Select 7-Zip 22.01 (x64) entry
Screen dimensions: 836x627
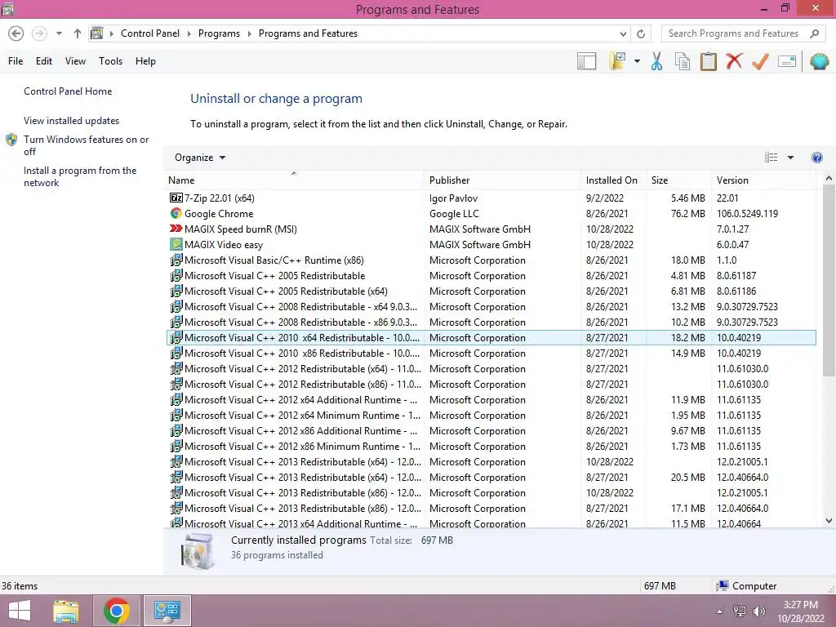[x=491, y=198]
